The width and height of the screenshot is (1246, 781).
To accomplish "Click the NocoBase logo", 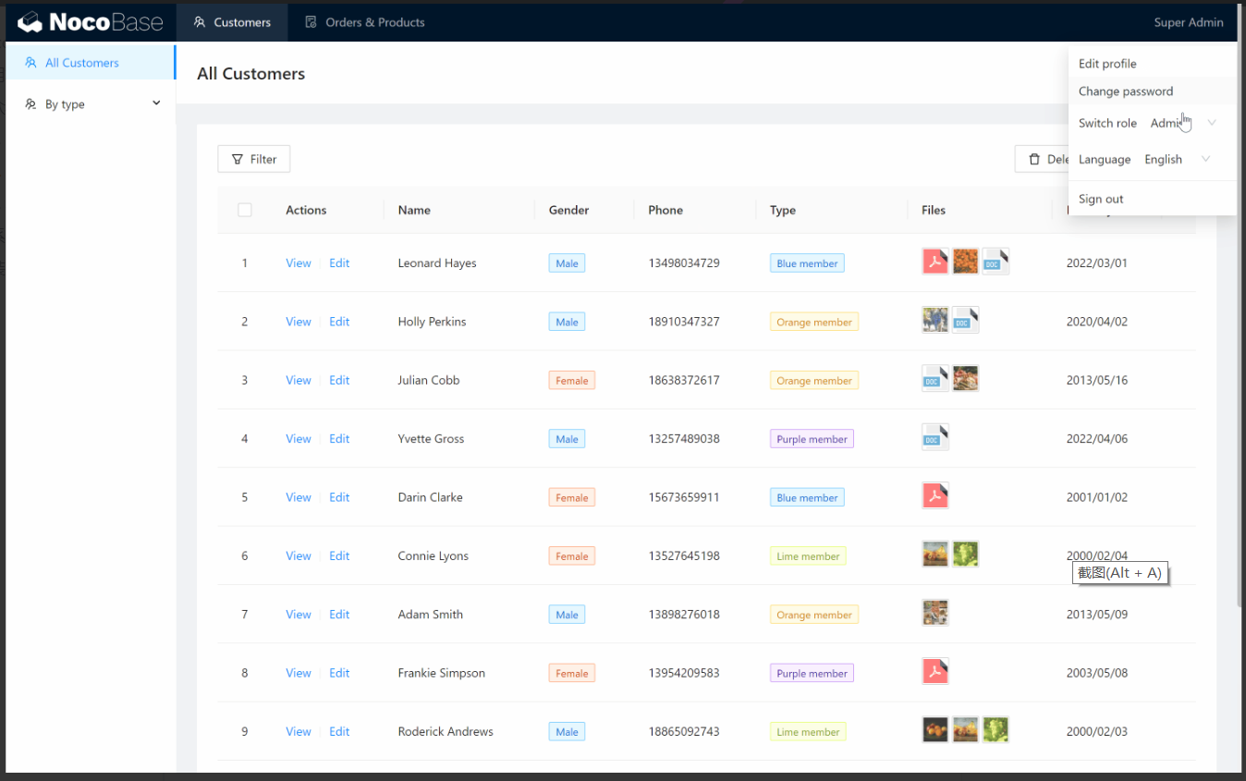I will [x=91, y=21].
